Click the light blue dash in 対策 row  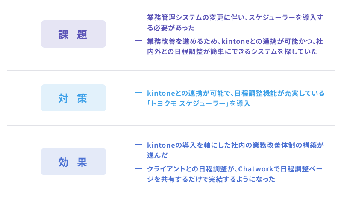138,93
